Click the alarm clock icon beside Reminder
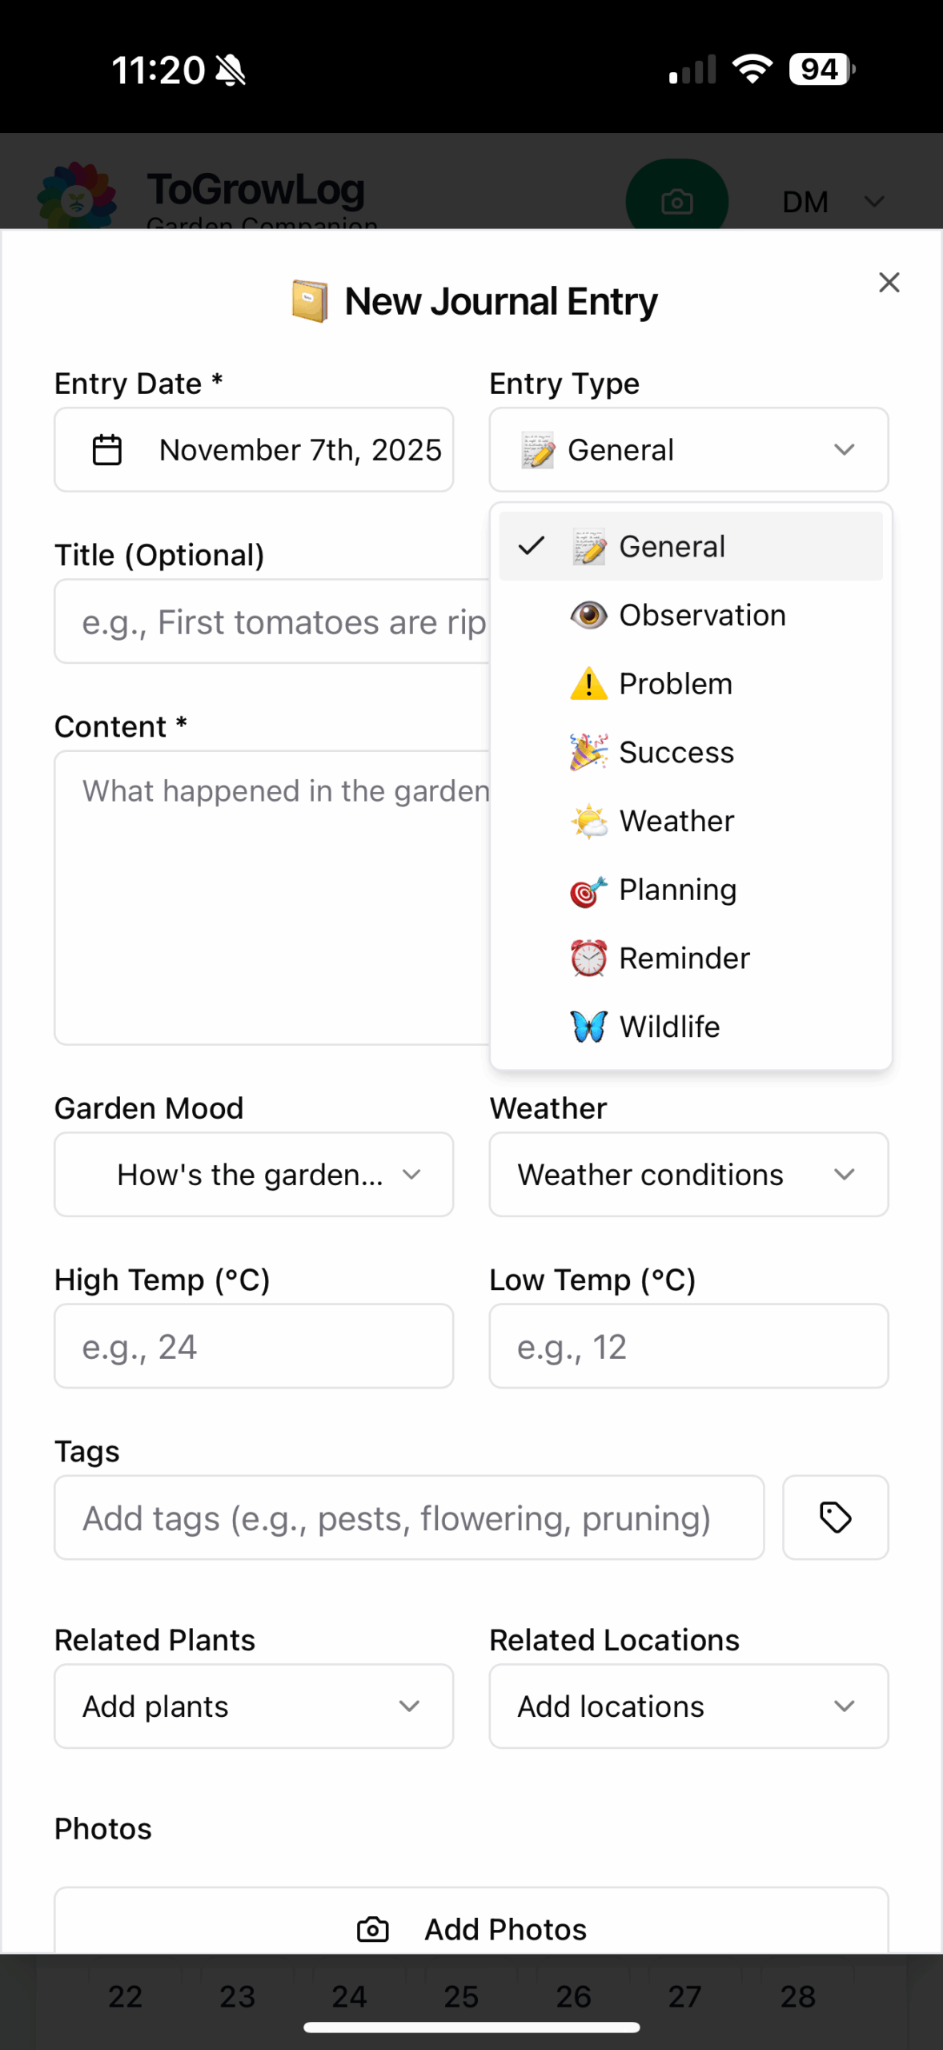Viewport: 943px width, 2050px height. tap(588, 958)
